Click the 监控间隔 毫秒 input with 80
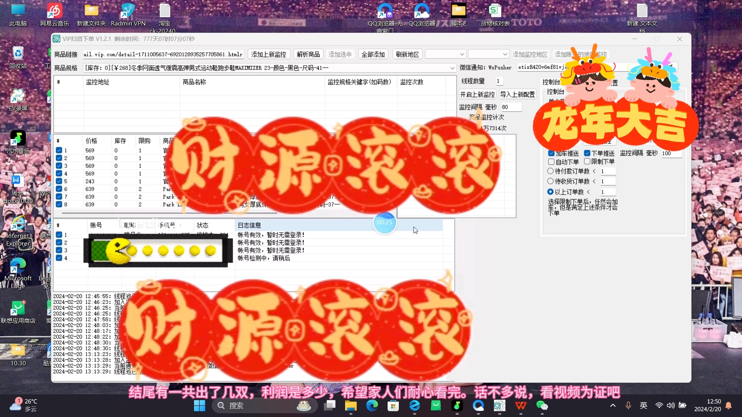Image resolution: width=742 pixels, height=417 pixels. pyautogui.click(x=511, y=107)
